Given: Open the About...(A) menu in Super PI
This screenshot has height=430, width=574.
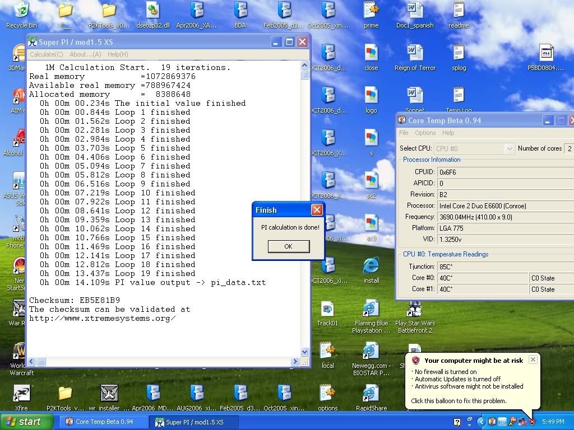Looking at the screenshot, I should [85, 54].
